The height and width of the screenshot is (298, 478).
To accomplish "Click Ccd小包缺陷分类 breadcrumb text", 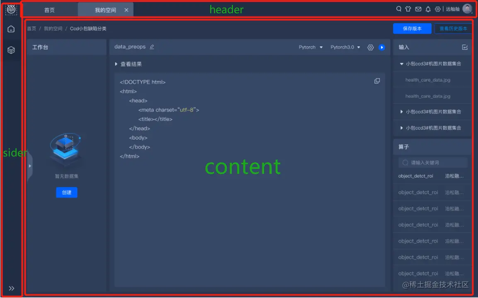I will click(88, 29).
